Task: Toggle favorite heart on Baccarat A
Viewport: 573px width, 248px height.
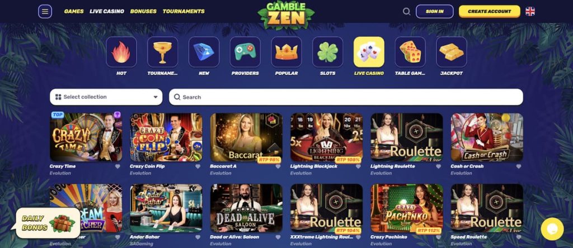Action: pyautogui.click(x=278, y=166)
